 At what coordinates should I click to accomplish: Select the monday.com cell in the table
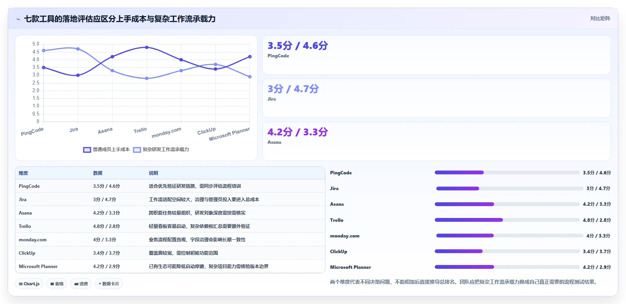[x=33, y=240]
